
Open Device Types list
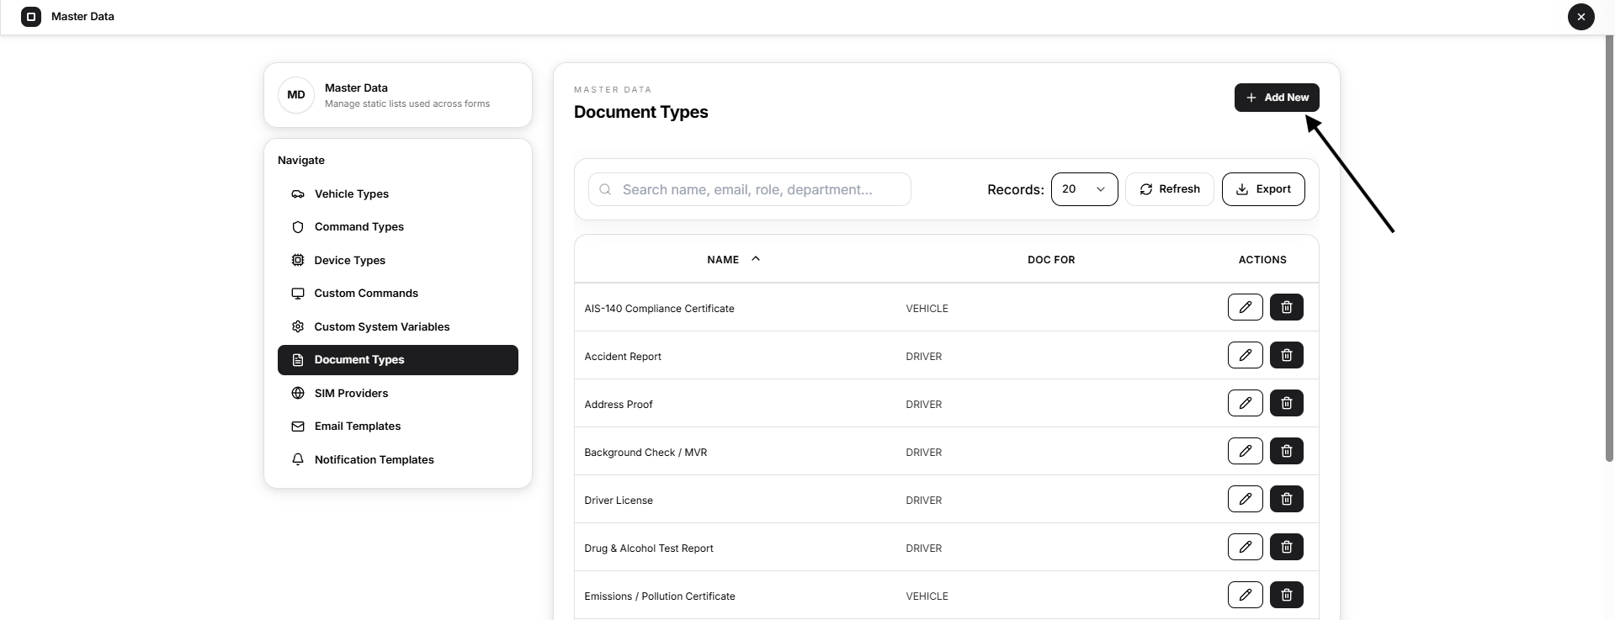[398, 260]
